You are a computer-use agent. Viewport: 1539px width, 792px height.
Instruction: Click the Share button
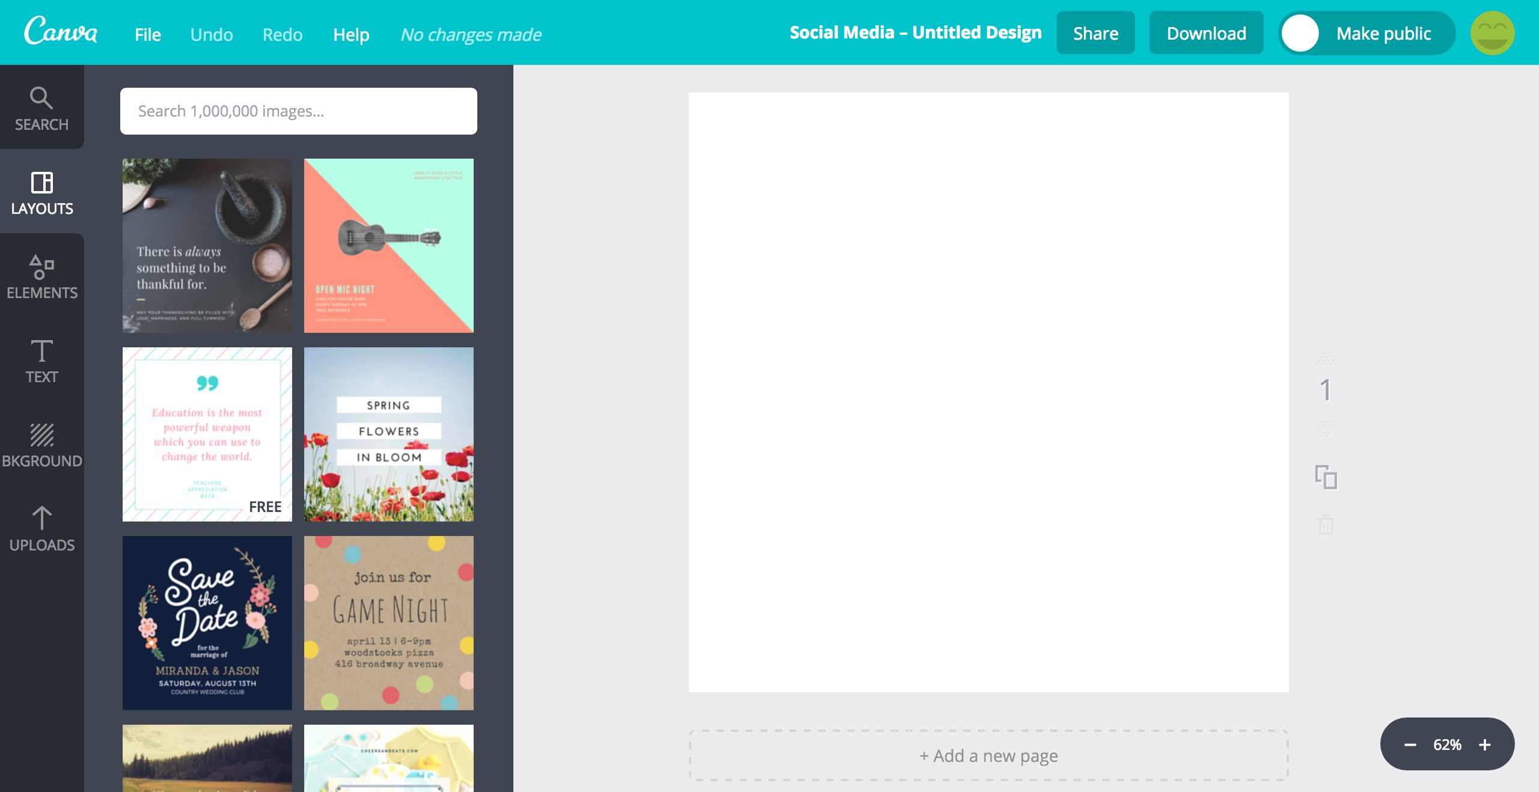(x=1095, y=33)
